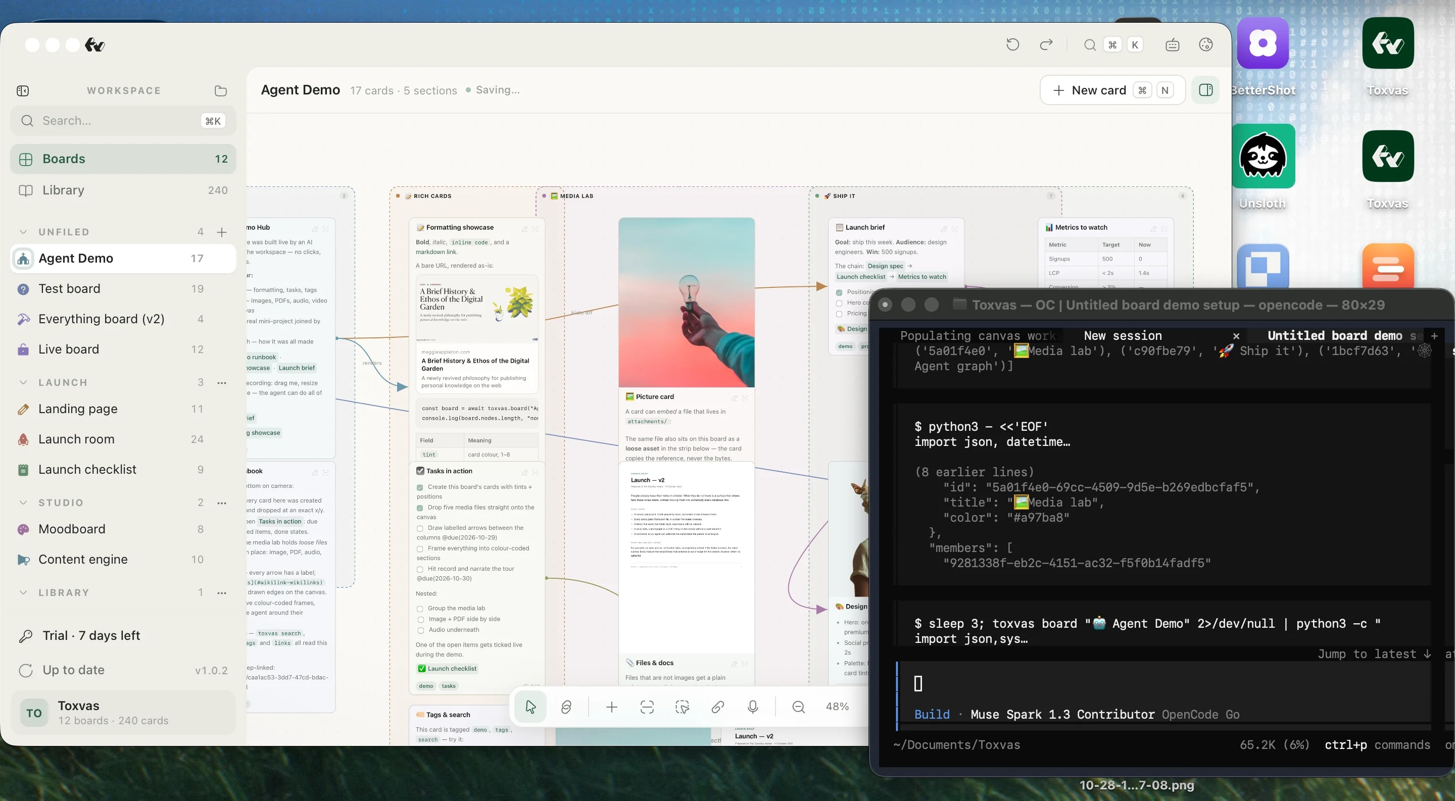
Task: Click 'Jump to latest' in terminal
Action: pyautogui.click(x=1374, y=654)
